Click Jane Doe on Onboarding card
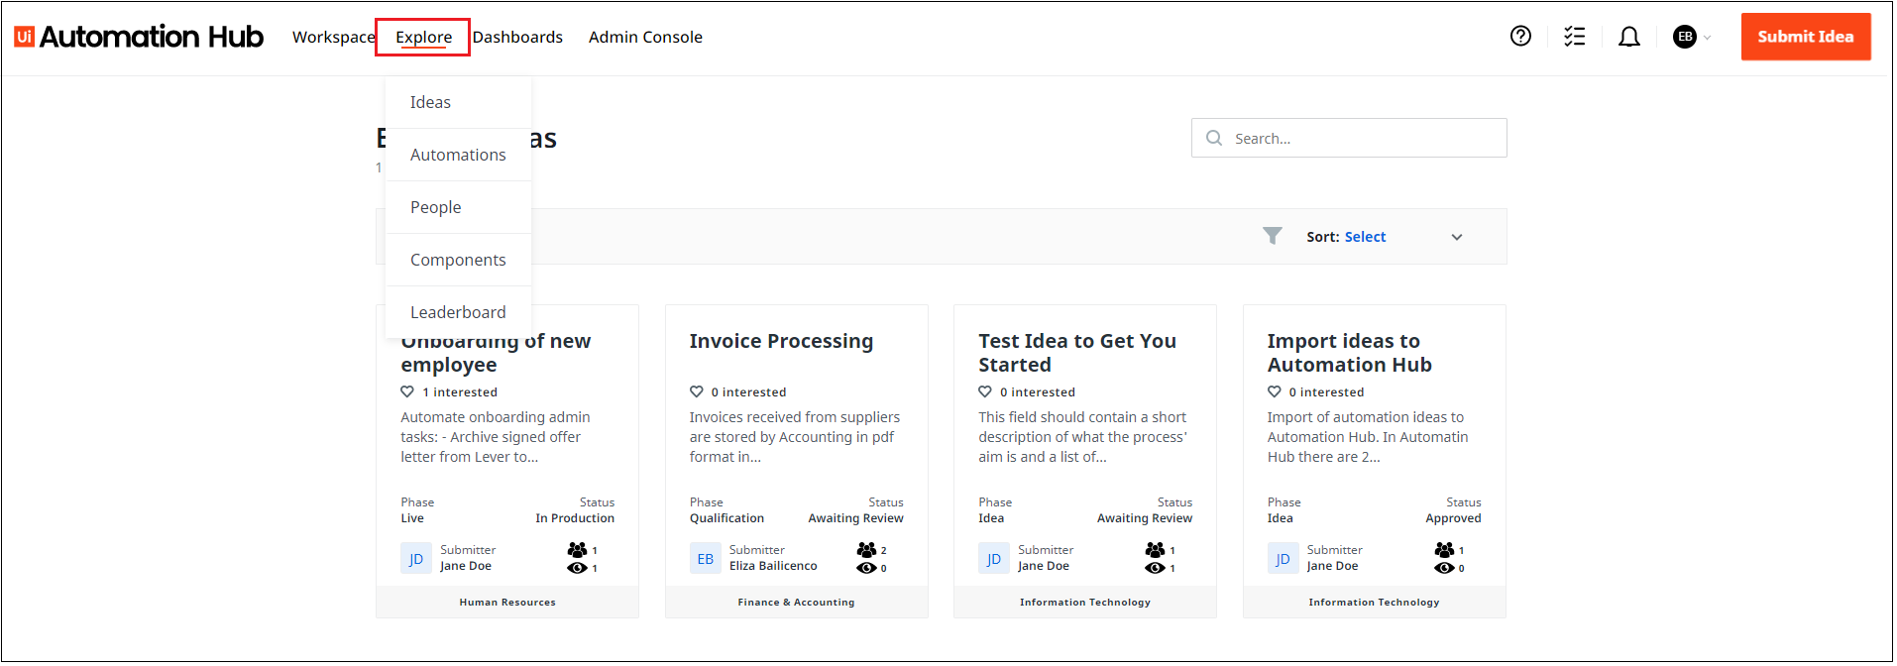 click(466, 566)
